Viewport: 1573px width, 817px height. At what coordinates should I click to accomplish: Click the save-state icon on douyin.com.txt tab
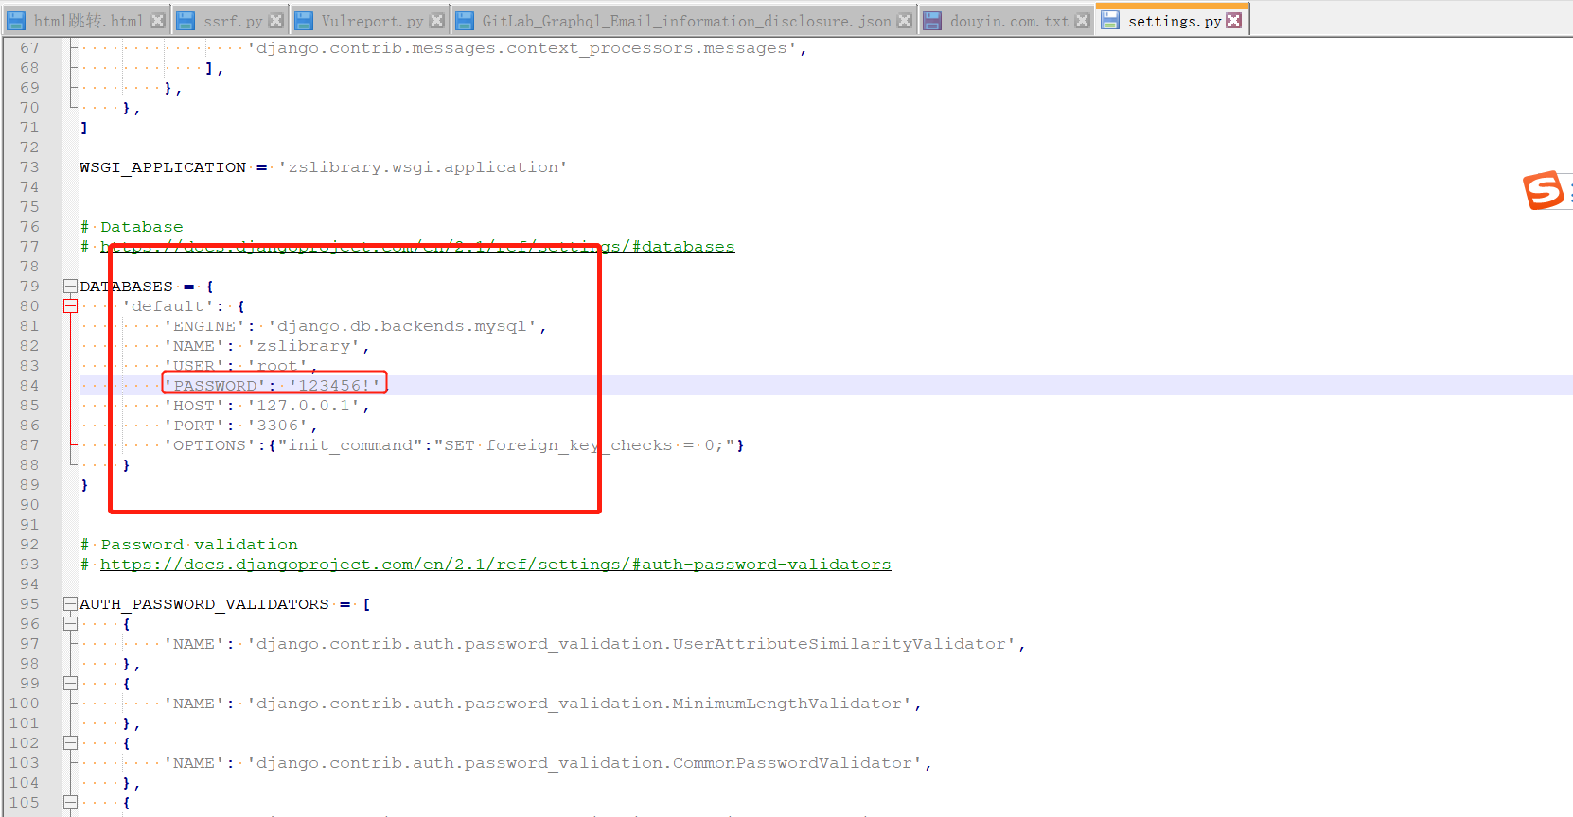932,21
